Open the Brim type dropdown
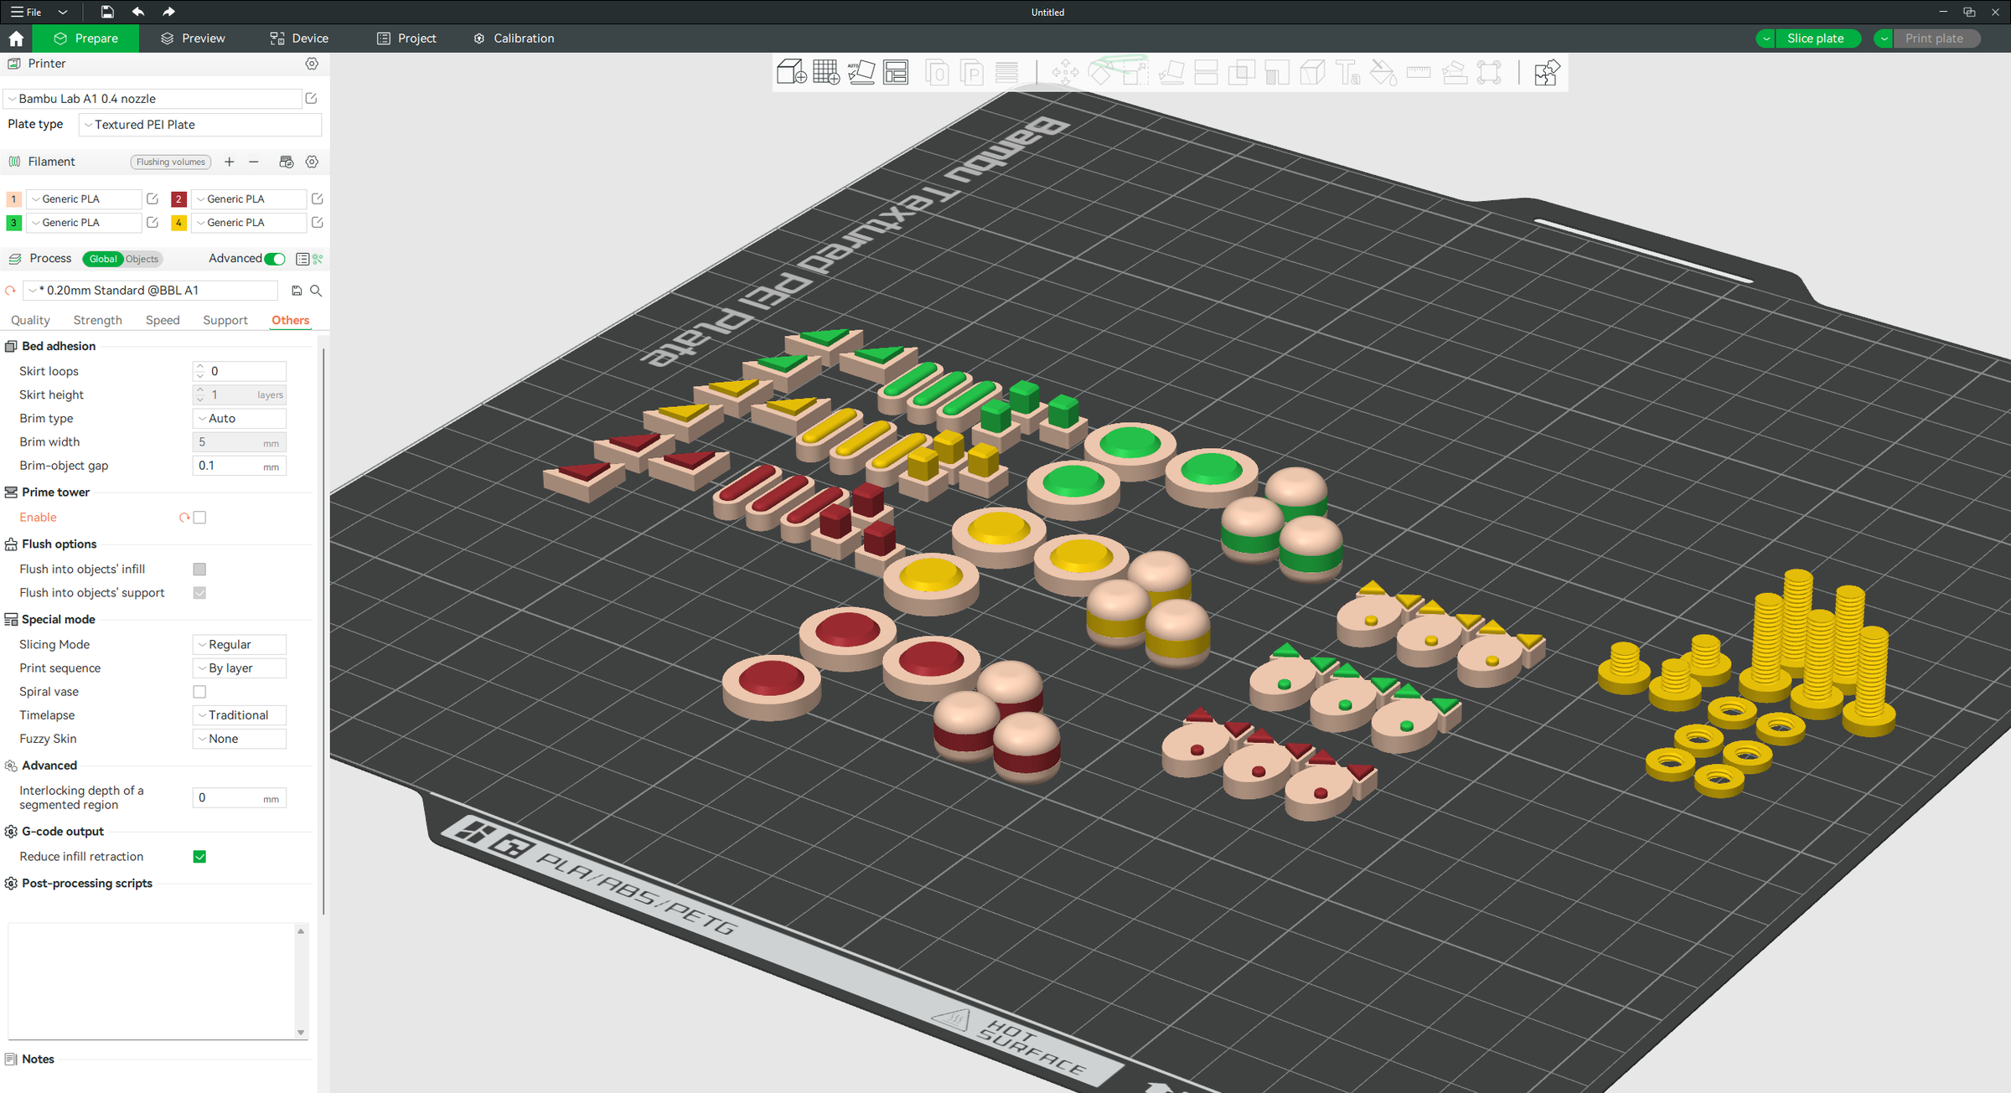This screenshot has height=1093, width=2011. click(240, 419)
